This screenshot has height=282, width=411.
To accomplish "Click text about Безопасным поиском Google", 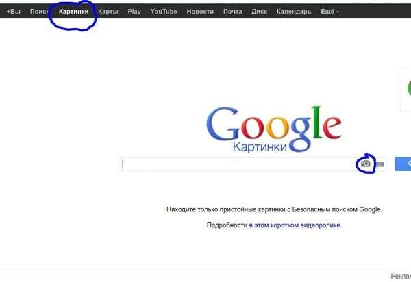I will [274, 209].
